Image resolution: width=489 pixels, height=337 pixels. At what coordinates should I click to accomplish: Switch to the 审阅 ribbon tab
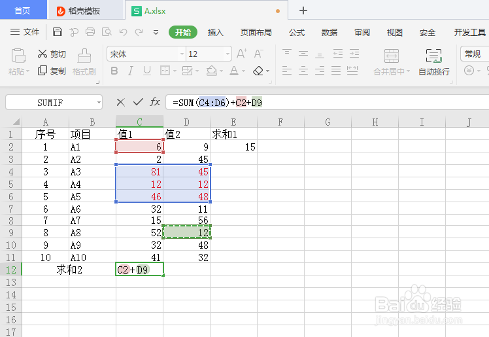[362, 32]
